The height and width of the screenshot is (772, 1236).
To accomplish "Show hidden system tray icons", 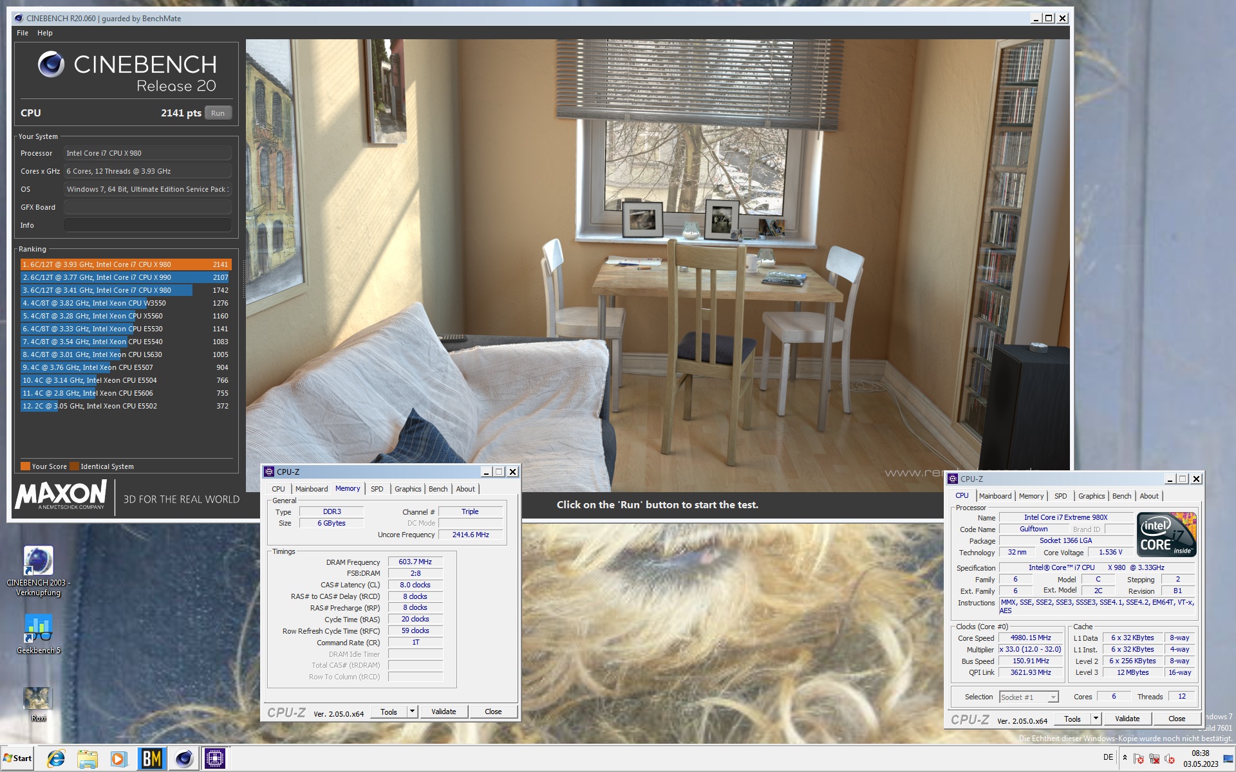I will 1125,758.
